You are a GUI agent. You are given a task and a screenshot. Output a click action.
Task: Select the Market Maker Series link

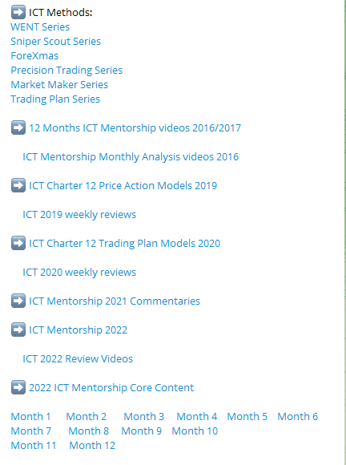59,85
